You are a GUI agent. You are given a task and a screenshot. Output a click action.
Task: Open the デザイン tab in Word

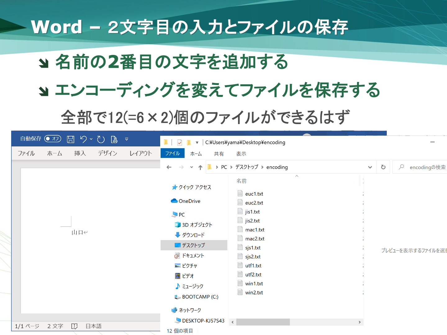tap(107, 153)
